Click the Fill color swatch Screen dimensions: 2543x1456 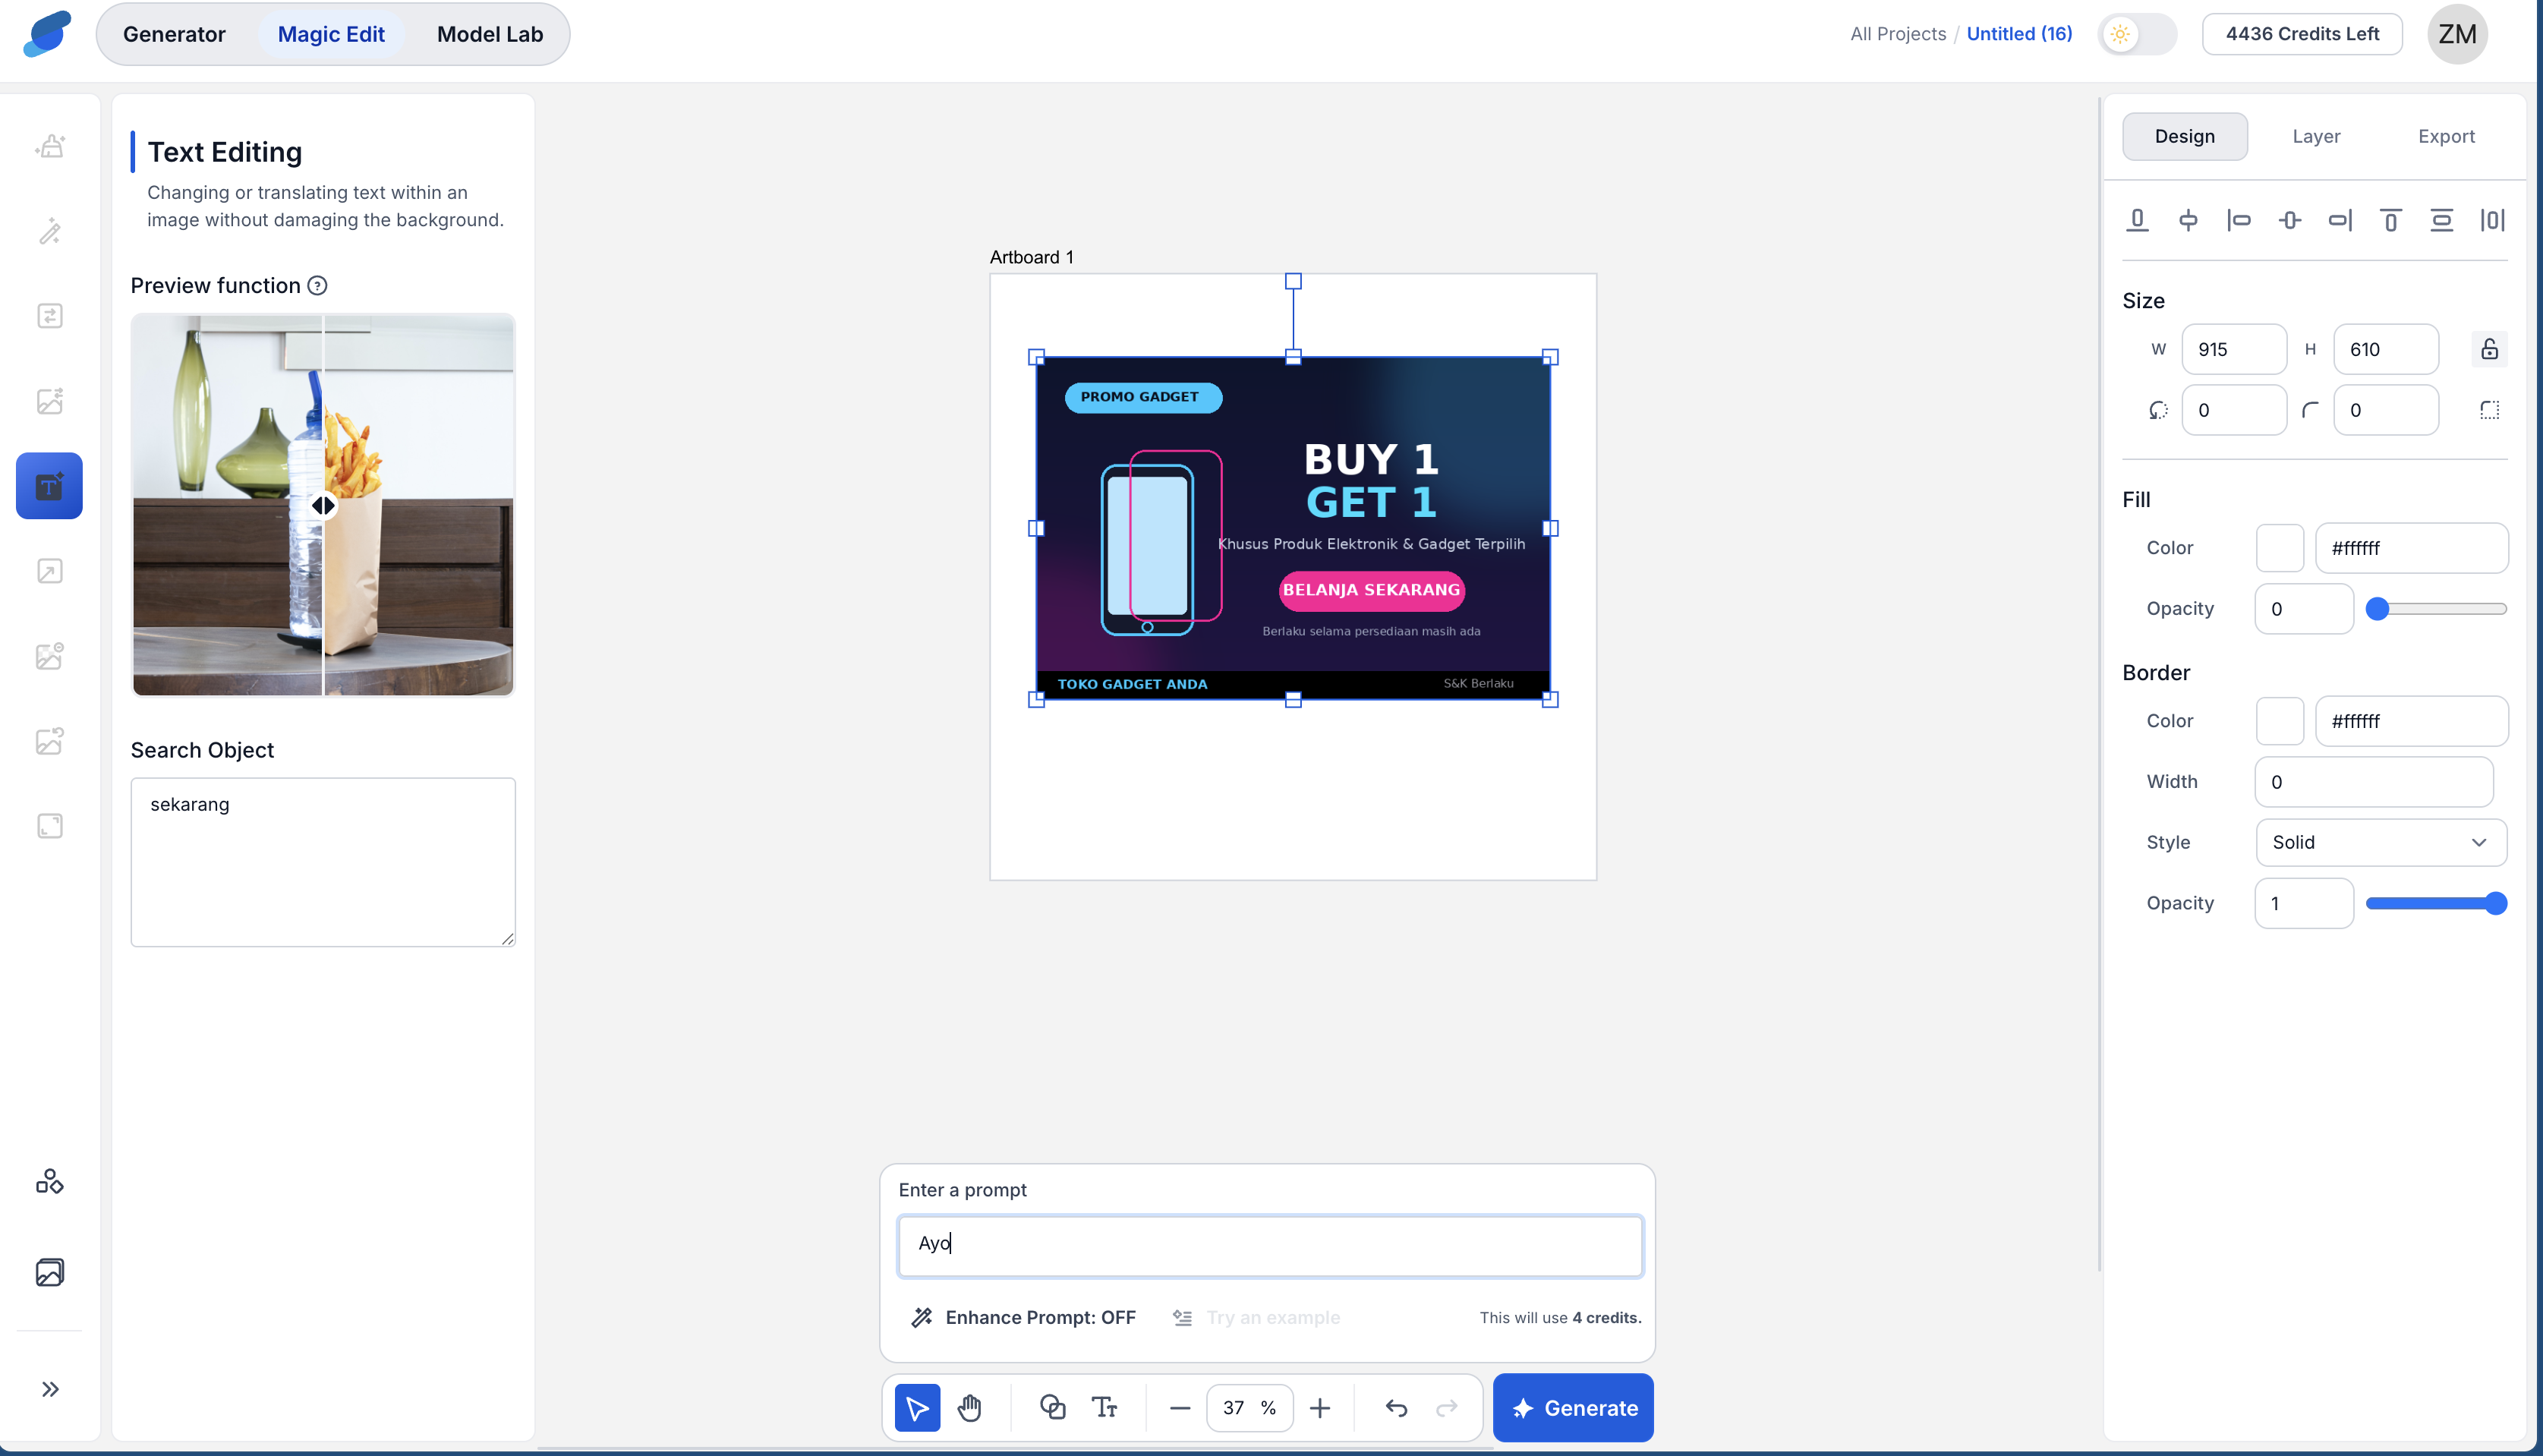click(x=2280, y=548)
